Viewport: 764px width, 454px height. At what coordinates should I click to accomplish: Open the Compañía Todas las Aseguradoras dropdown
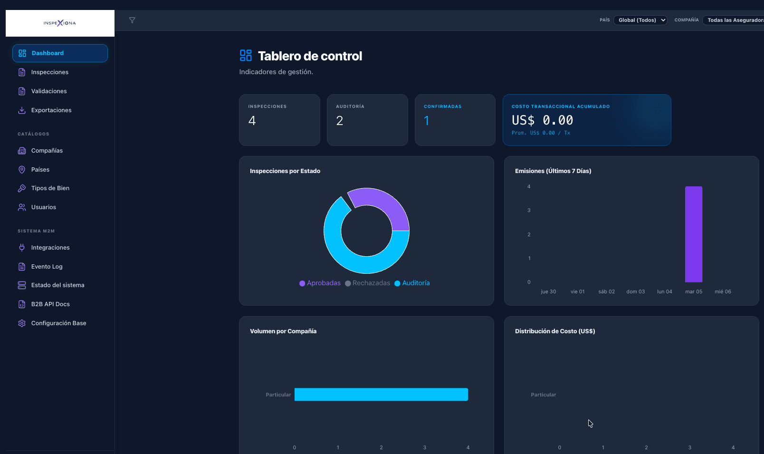[x=733, y=20]
